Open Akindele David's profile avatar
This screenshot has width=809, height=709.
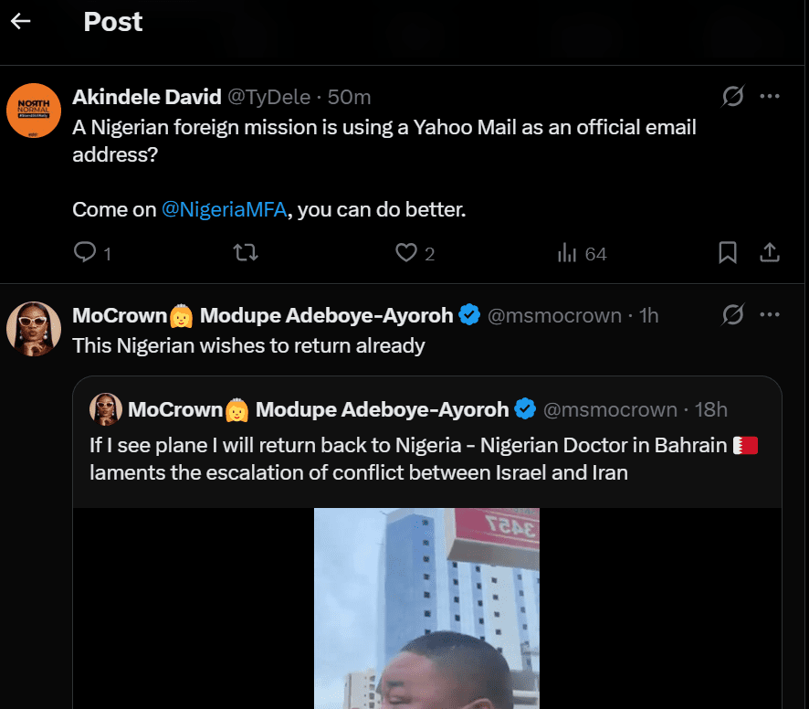34,111
